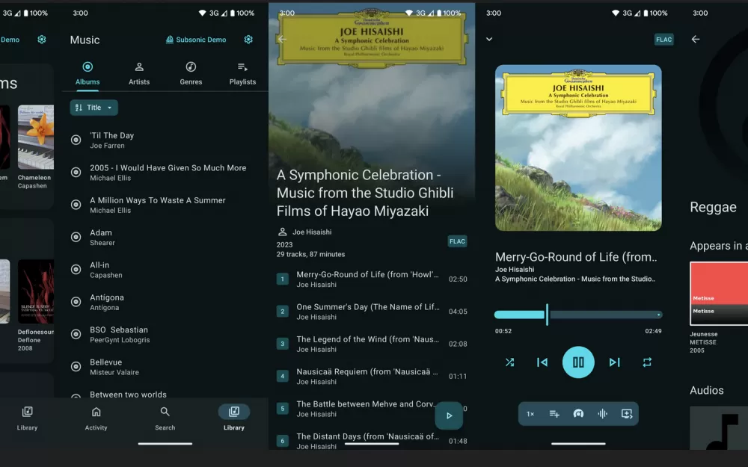Image resolution: width=748 pixels, height=467 pixels.
Task: Go to Activity in bottom navigation
Action: click(x=96, y=418)
